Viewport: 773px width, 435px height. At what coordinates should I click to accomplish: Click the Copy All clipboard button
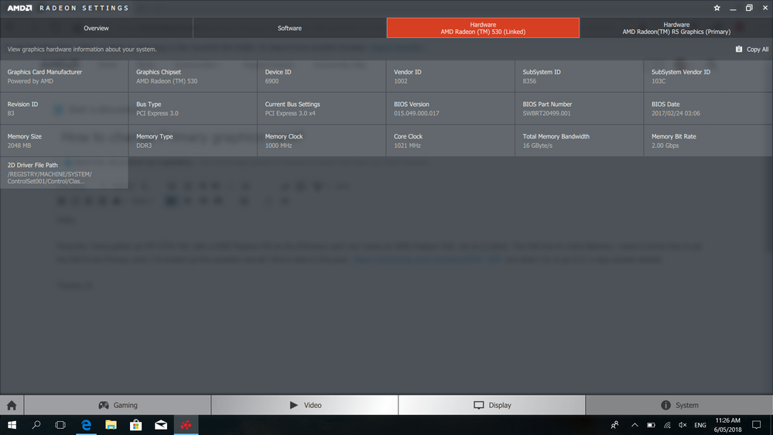752,50
